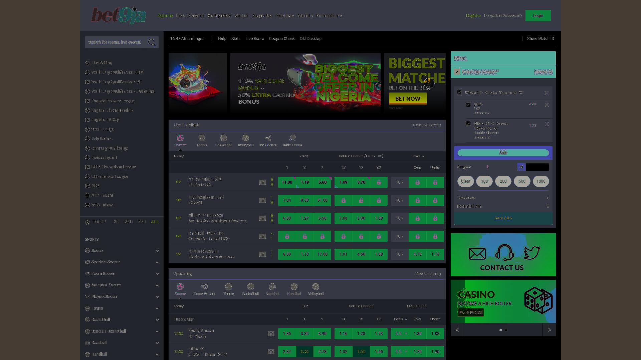Viewport: 641px width, 360px height.
Task: Select Soccer icon in Live Highlights
Action: tap(180, 138)
